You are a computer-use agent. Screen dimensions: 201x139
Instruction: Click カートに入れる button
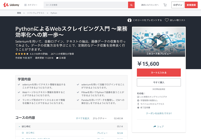pyautogui.click(x=159, y=73)
